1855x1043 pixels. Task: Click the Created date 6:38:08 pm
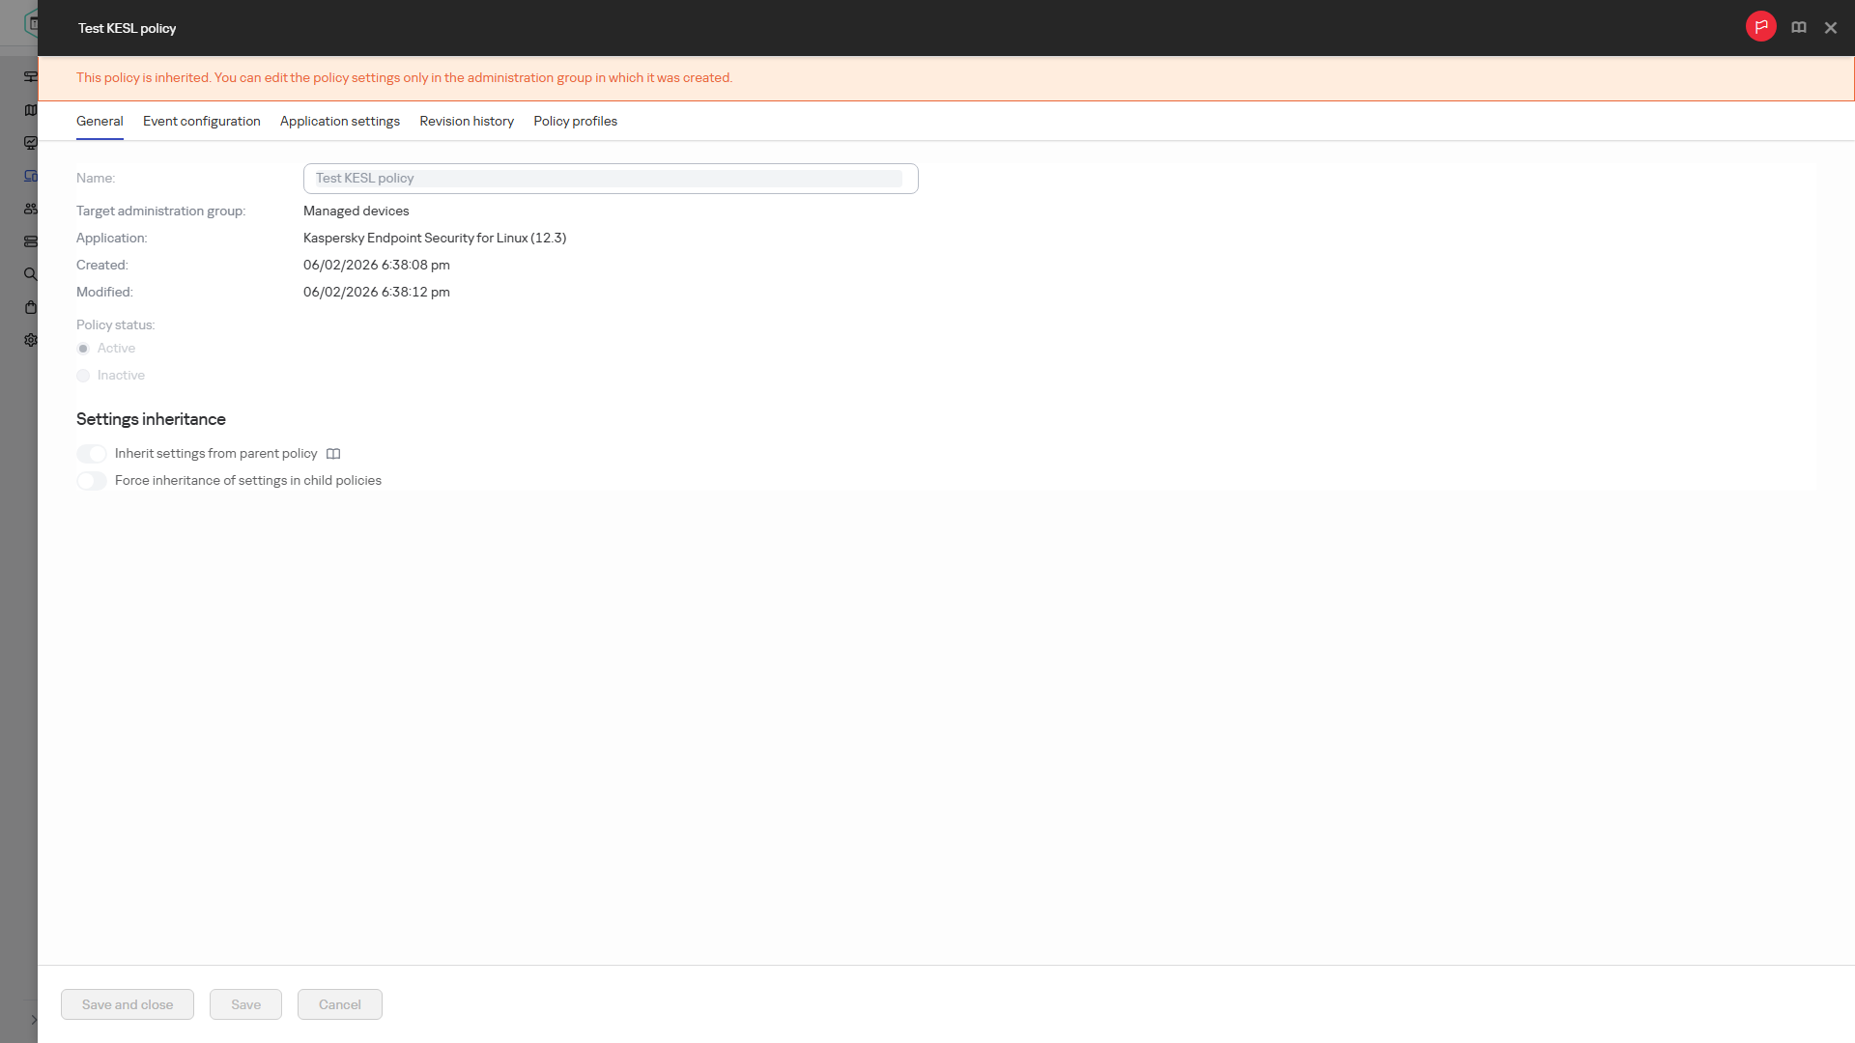pyautogui.click(x=377, y=265)
